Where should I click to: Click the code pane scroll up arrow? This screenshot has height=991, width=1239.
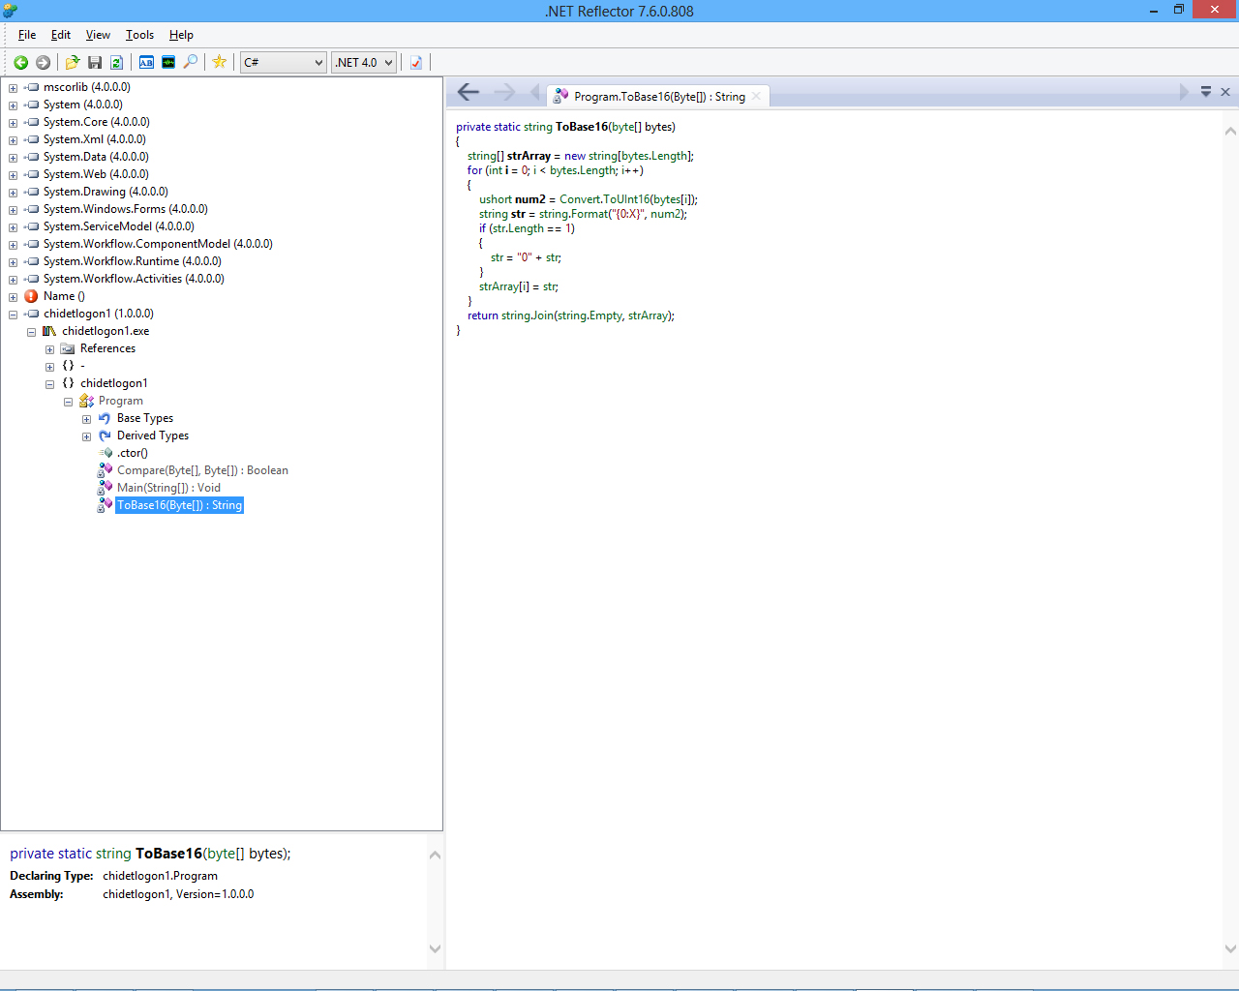pyautogui.click(x=1230, y=131)
